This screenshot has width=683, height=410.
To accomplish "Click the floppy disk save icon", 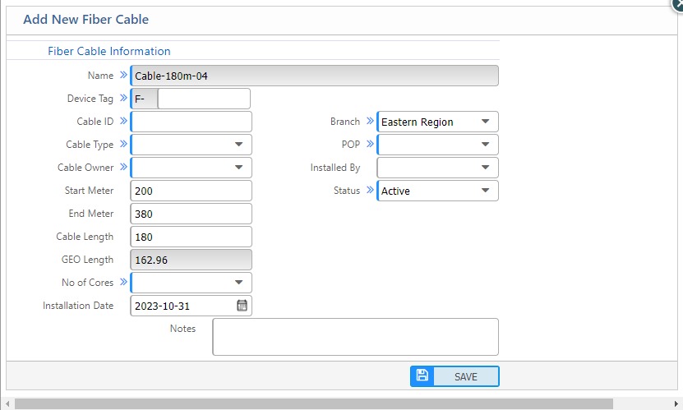I will 422,375.
